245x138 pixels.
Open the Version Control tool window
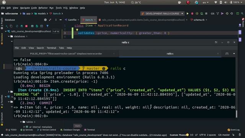[47, 130]
